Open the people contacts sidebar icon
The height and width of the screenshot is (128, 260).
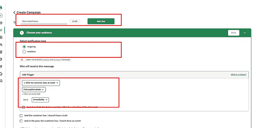(1, 45)
